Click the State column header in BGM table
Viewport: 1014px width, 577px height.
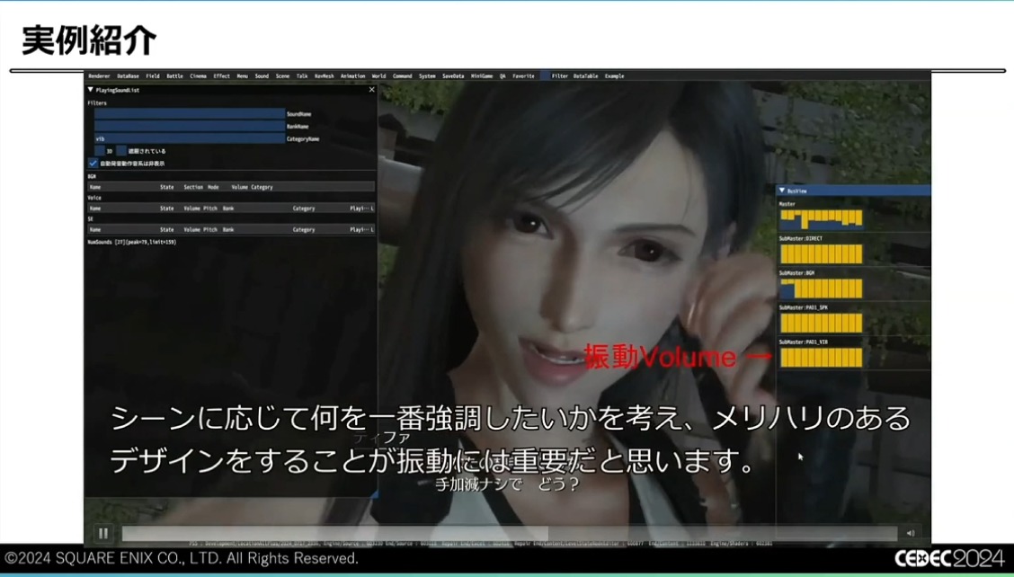click(167, 187)
